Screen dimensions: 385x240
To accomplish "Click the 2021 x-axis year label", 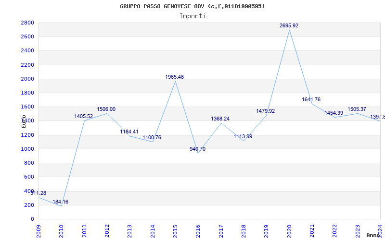I will pyautogui.click(x=312, y=231).
